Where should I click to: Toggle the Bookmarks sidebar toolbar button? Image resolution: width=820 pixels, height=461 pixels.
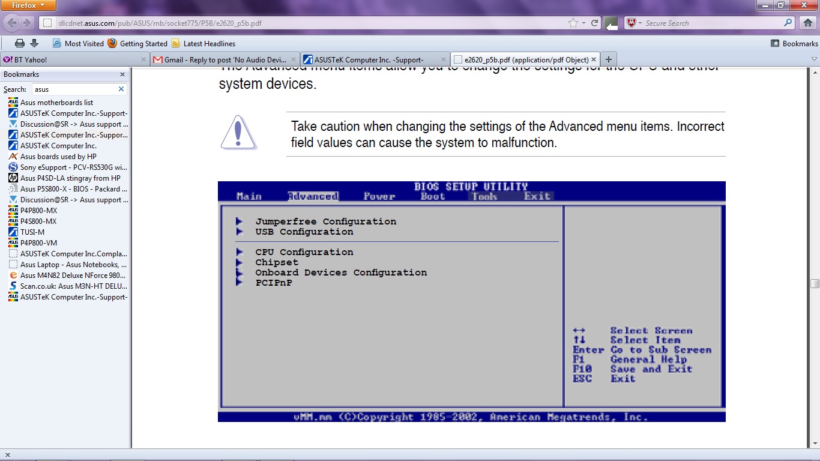pyautogui.click(x=795, y=43)
